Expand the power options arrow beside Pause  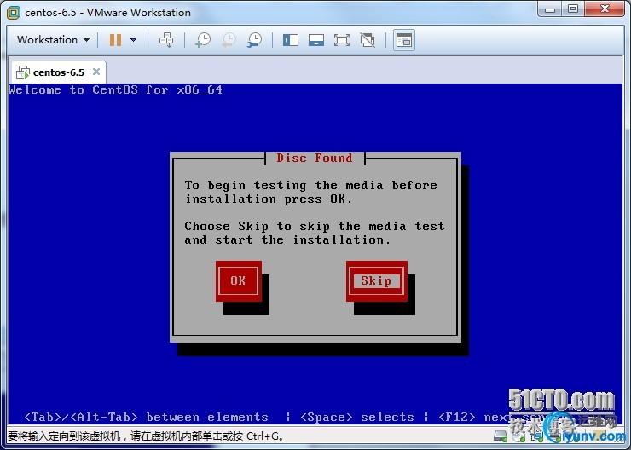(134, 40)
